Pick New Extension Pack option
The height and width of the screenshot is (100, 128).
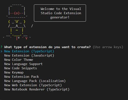22,77
